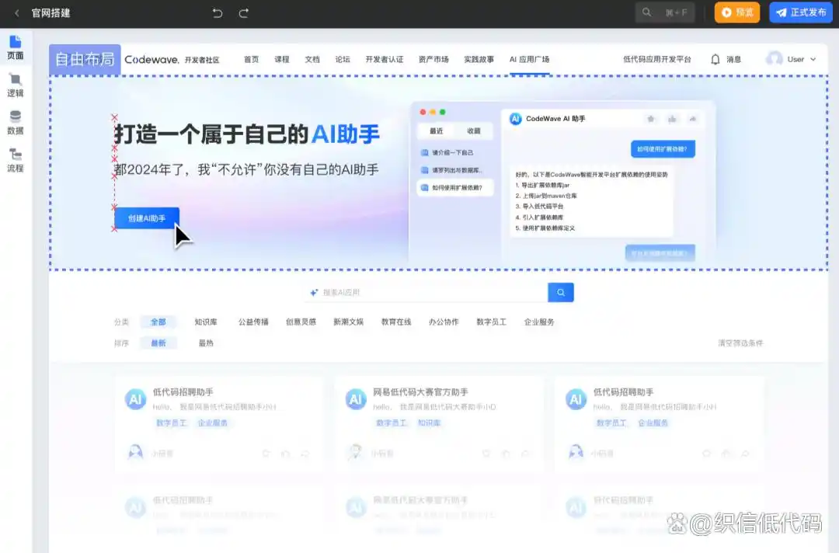Switch to the AI 应用广场 navigation tab
839x553 pixels.
tap(531, 59)
